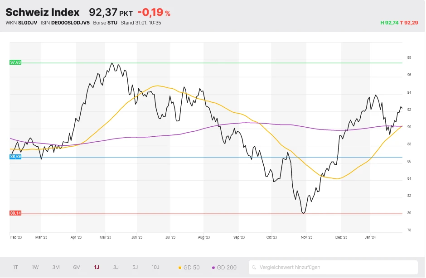Viewport: 426px width, 278px height.
Task: Click the red 80,14 low marker
Action: [x=15, y=212]
